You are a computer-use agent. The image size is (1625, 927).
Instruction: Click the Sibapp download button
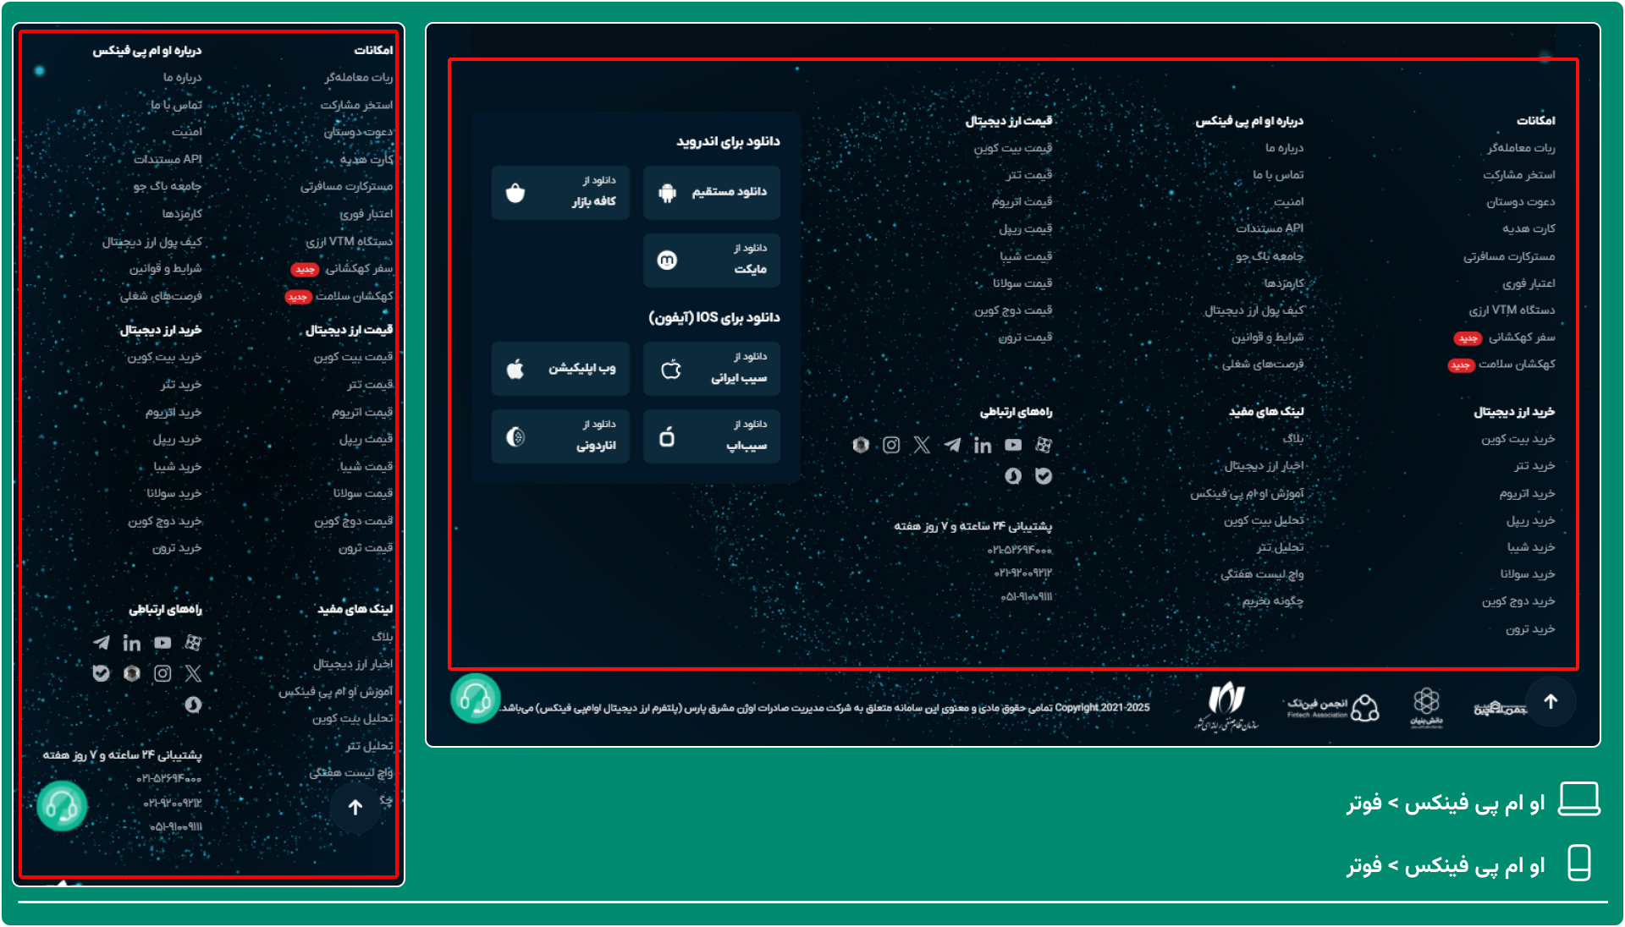(712, 436)
